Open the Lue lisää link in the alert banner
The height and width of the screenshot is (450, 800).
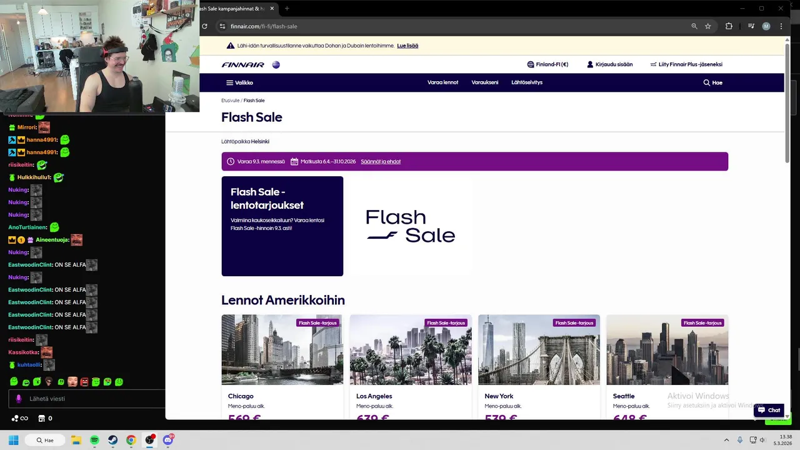coord(407,46)
